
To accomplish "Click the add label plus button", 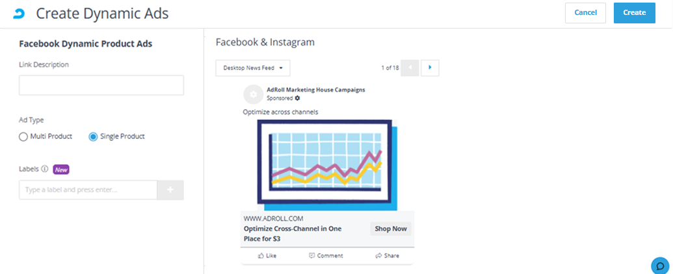I will [170, 190].
